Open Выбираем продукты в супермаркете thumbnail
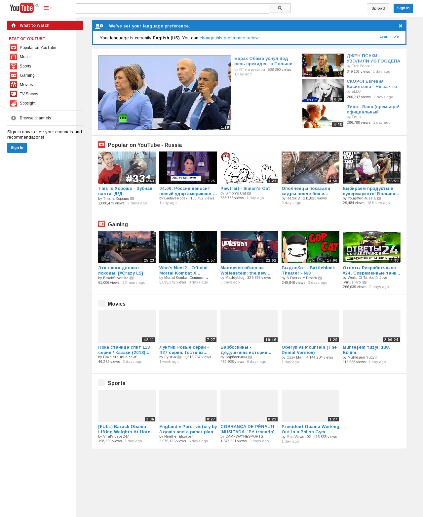This screenshot has height=517, width=423. coord(371,168)
